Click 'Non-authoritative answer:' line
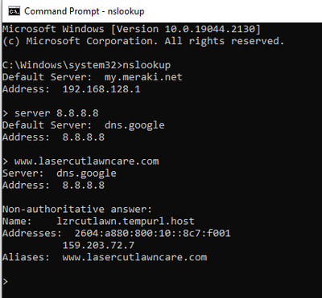 77,209
